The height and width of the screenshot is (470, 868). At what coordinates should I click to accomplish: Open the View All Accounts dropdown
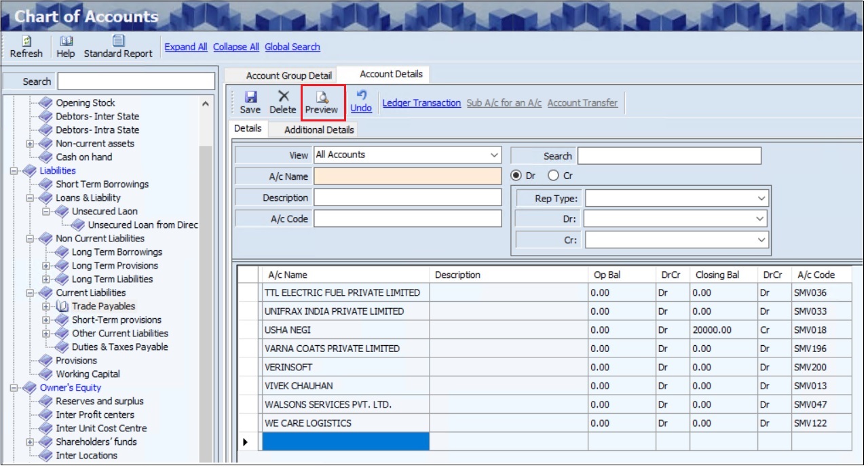coord(493,155)
